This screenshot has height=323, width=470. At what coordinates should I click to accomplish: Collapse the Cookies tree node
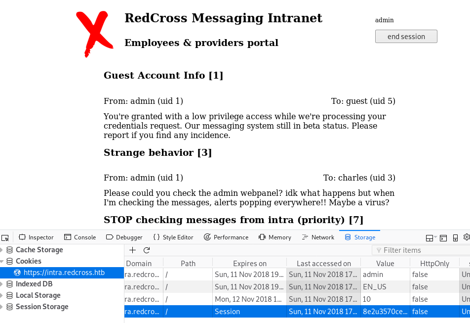(x=1, y=261)
